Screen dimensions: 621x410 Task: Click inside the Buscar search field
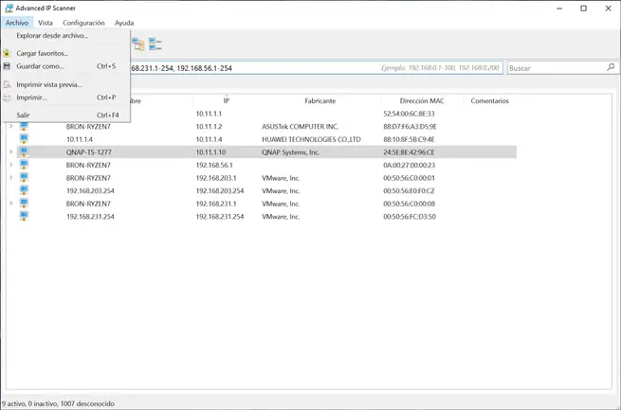click(555, 68)
